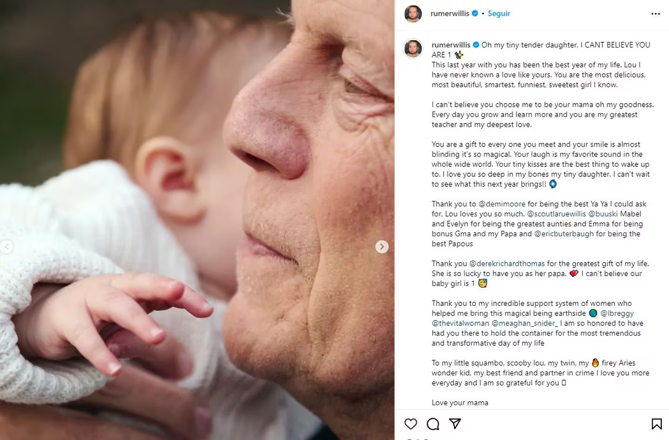Open the @meaghan_snider_ mention link

tap(525, 323)
